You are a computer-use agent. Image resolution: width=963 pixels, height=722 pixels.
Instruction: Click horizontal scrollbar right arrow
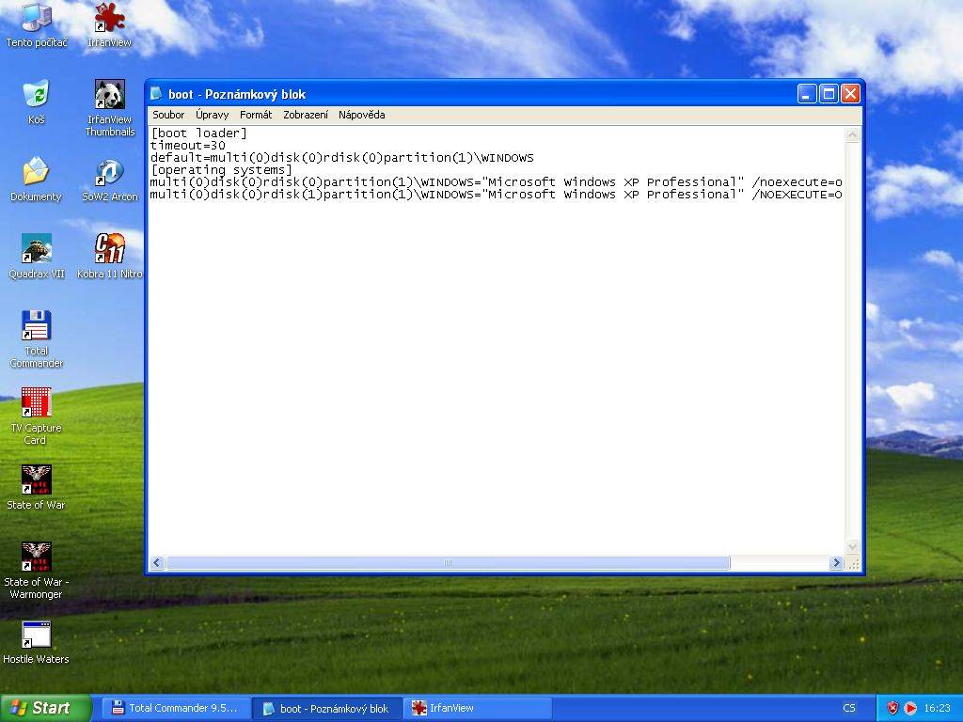coord(836,563)
